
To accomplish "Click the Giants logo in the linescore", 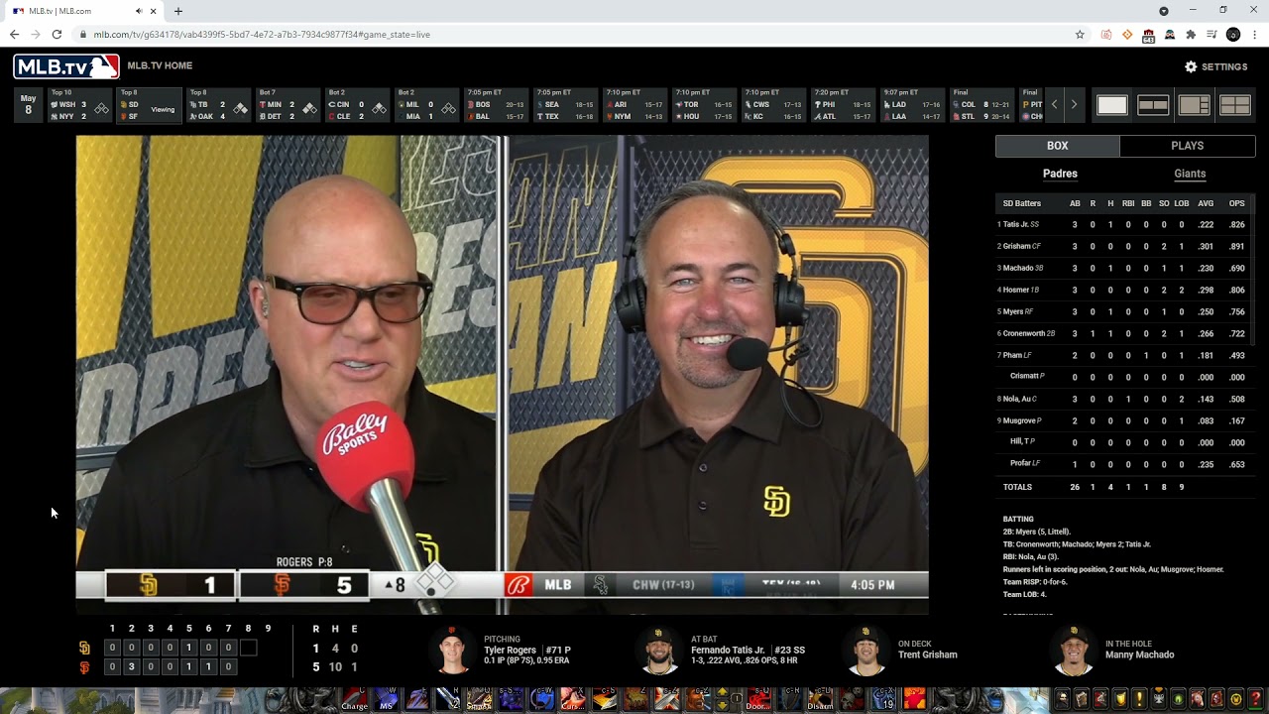I will click(85, 667).
